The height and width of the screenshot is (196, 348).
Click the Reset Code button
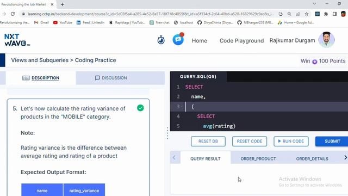250,142
